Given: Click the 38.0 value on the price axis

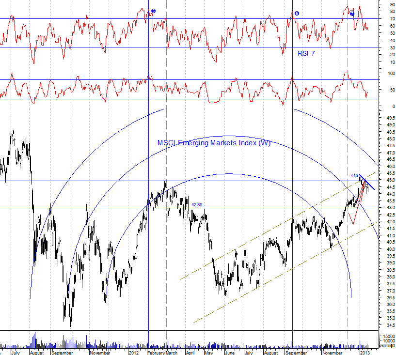Looking at the screenshot, I should (x=391, y=277).
